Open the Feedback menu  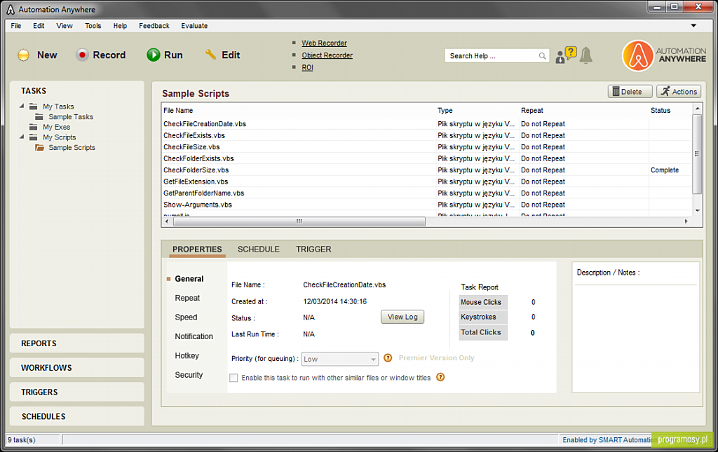coord(154,26)
